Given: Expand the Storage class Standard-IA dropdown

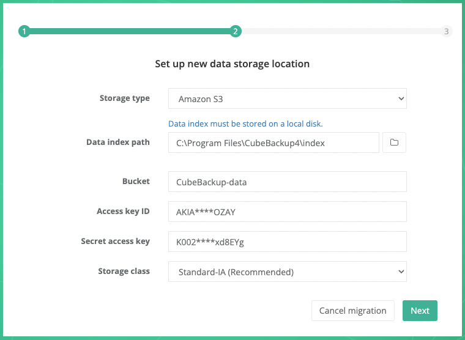Looking at the screenshot, I should pos(287,272).
